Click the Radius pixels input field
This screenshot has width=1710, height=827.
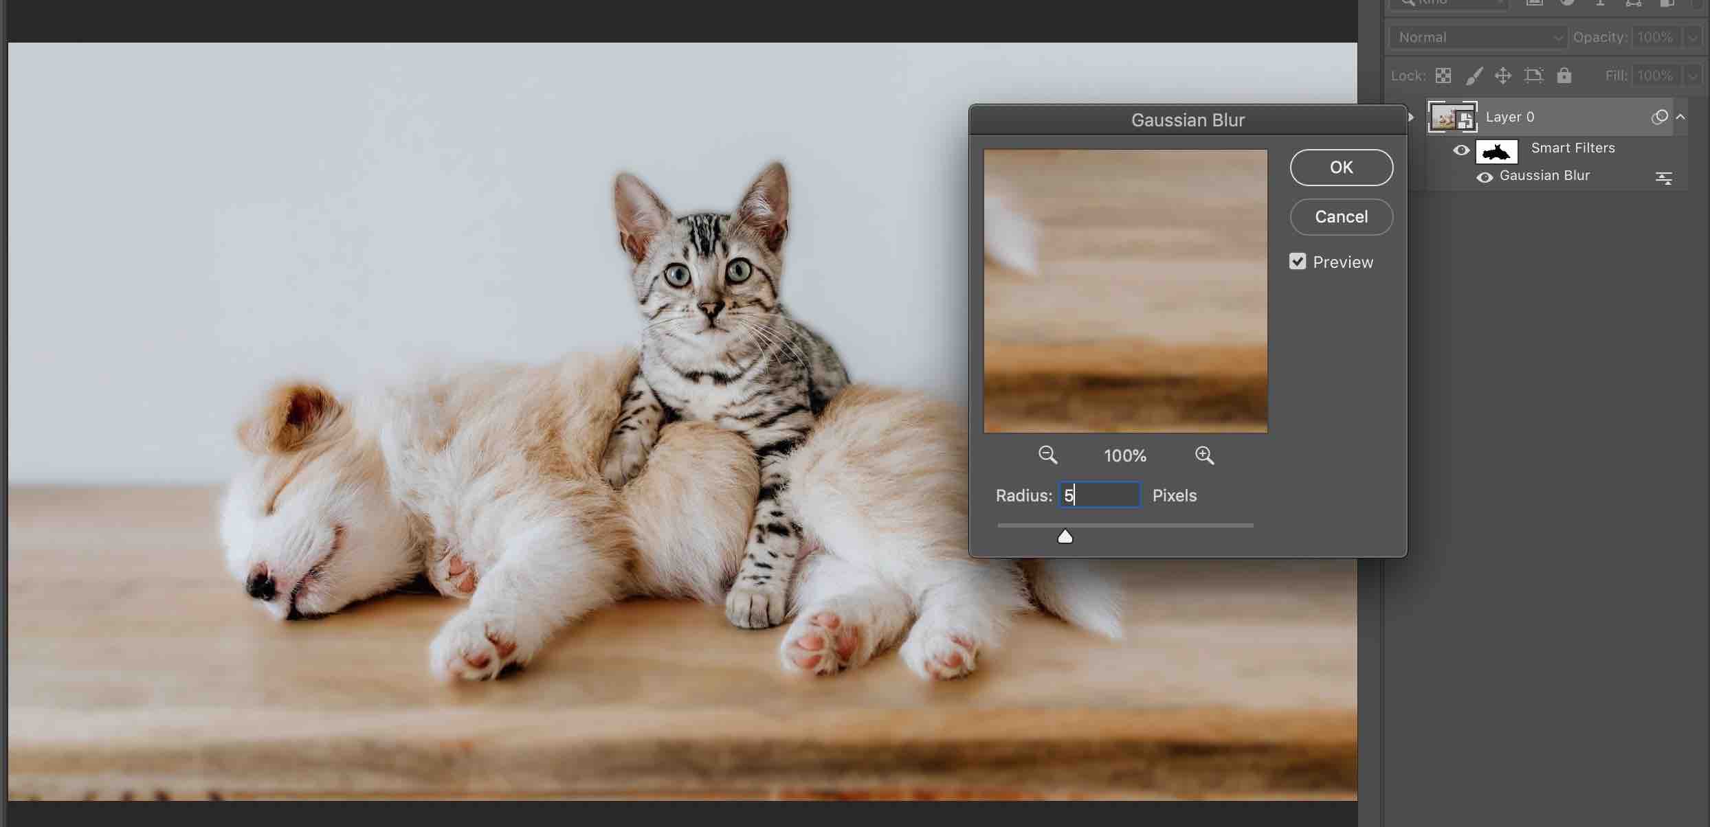[x=1100, y=495]
